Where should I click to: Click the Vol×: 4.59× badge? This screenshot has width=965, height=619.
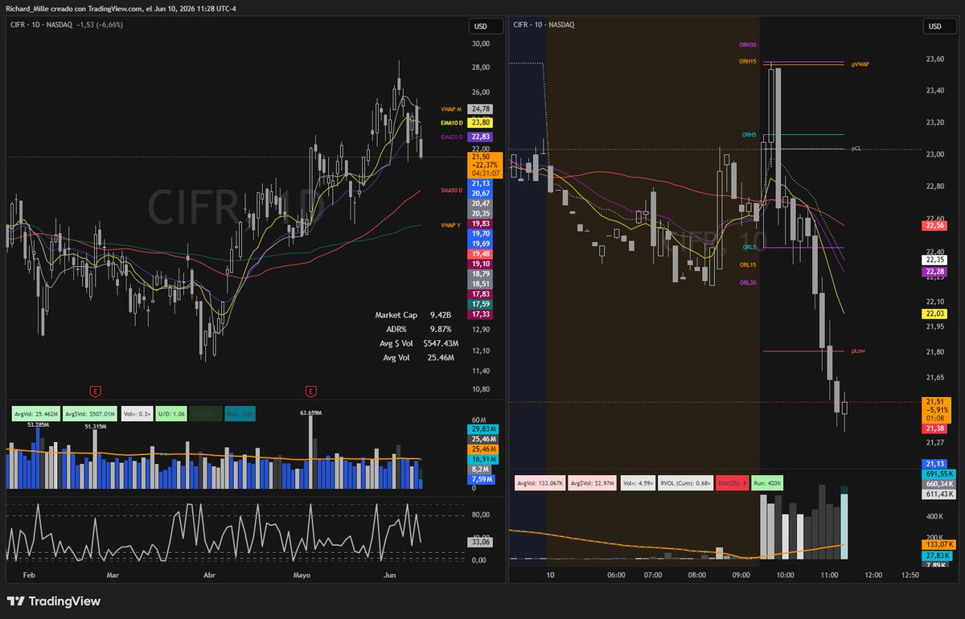click(639, 484)
